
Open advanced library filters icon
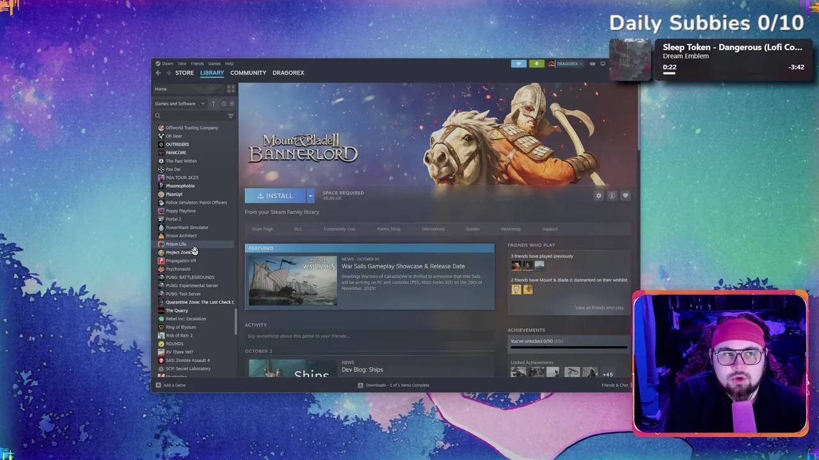coord(231,116)
